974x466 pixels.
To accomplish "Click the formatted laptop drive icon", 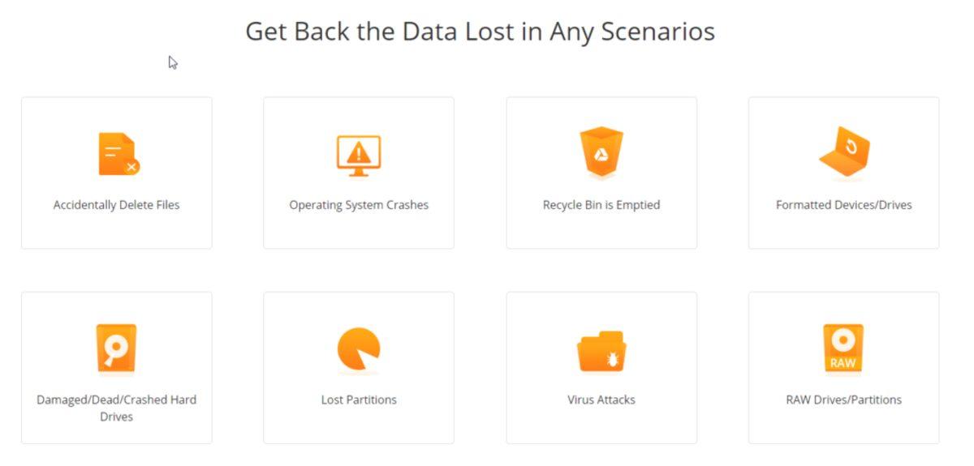I will 844,153.
